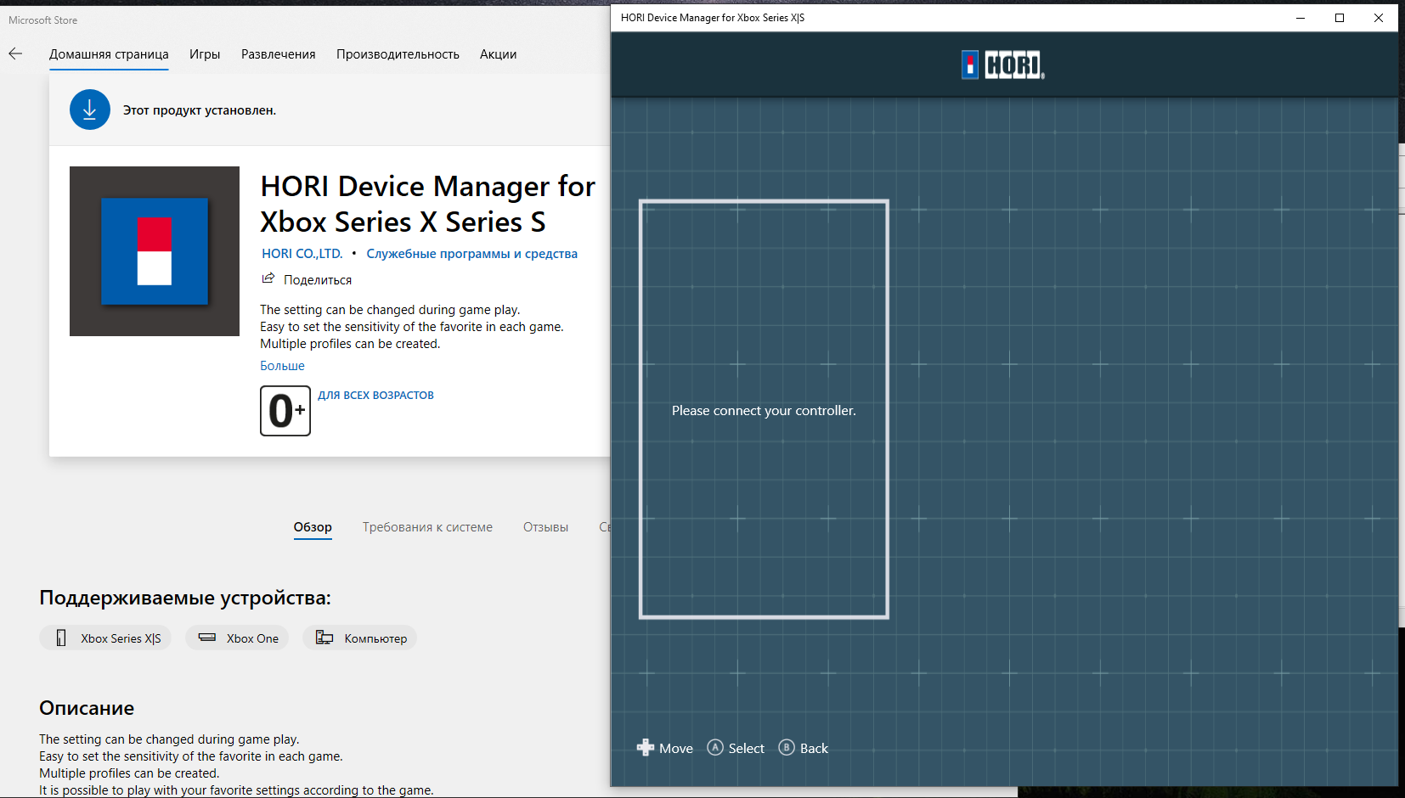The width and height of the screenshot is (1405, 798).
Task: Click the HORI app tile image
Action: pyautogui.click(x=155, y=251)
